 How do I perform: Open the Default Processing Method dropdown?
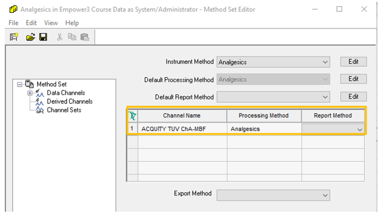pyautogui.click(x=325, y=79)
